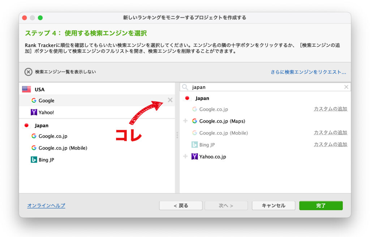Open the さらに検索エンジンをリクエスト link
The height and width of the screenshot is (237, 370).
[309, 72]
